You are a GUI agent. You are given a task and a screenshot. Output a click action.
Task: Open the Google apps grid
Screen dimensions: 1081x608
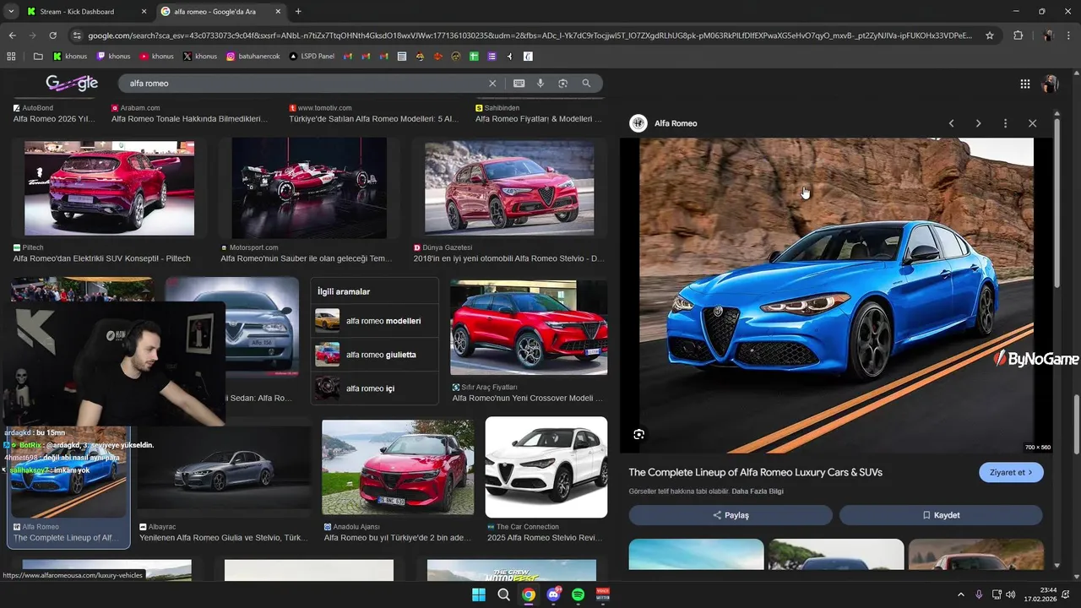(1024, 84)
